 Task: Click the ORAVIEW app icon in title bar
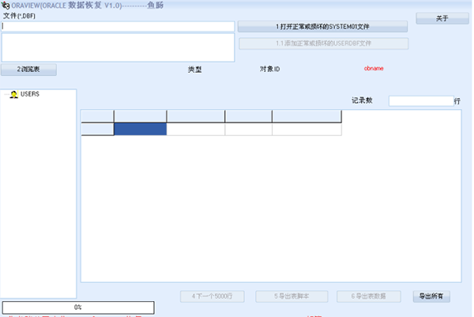pyautogui.click(x=6, y=6)
